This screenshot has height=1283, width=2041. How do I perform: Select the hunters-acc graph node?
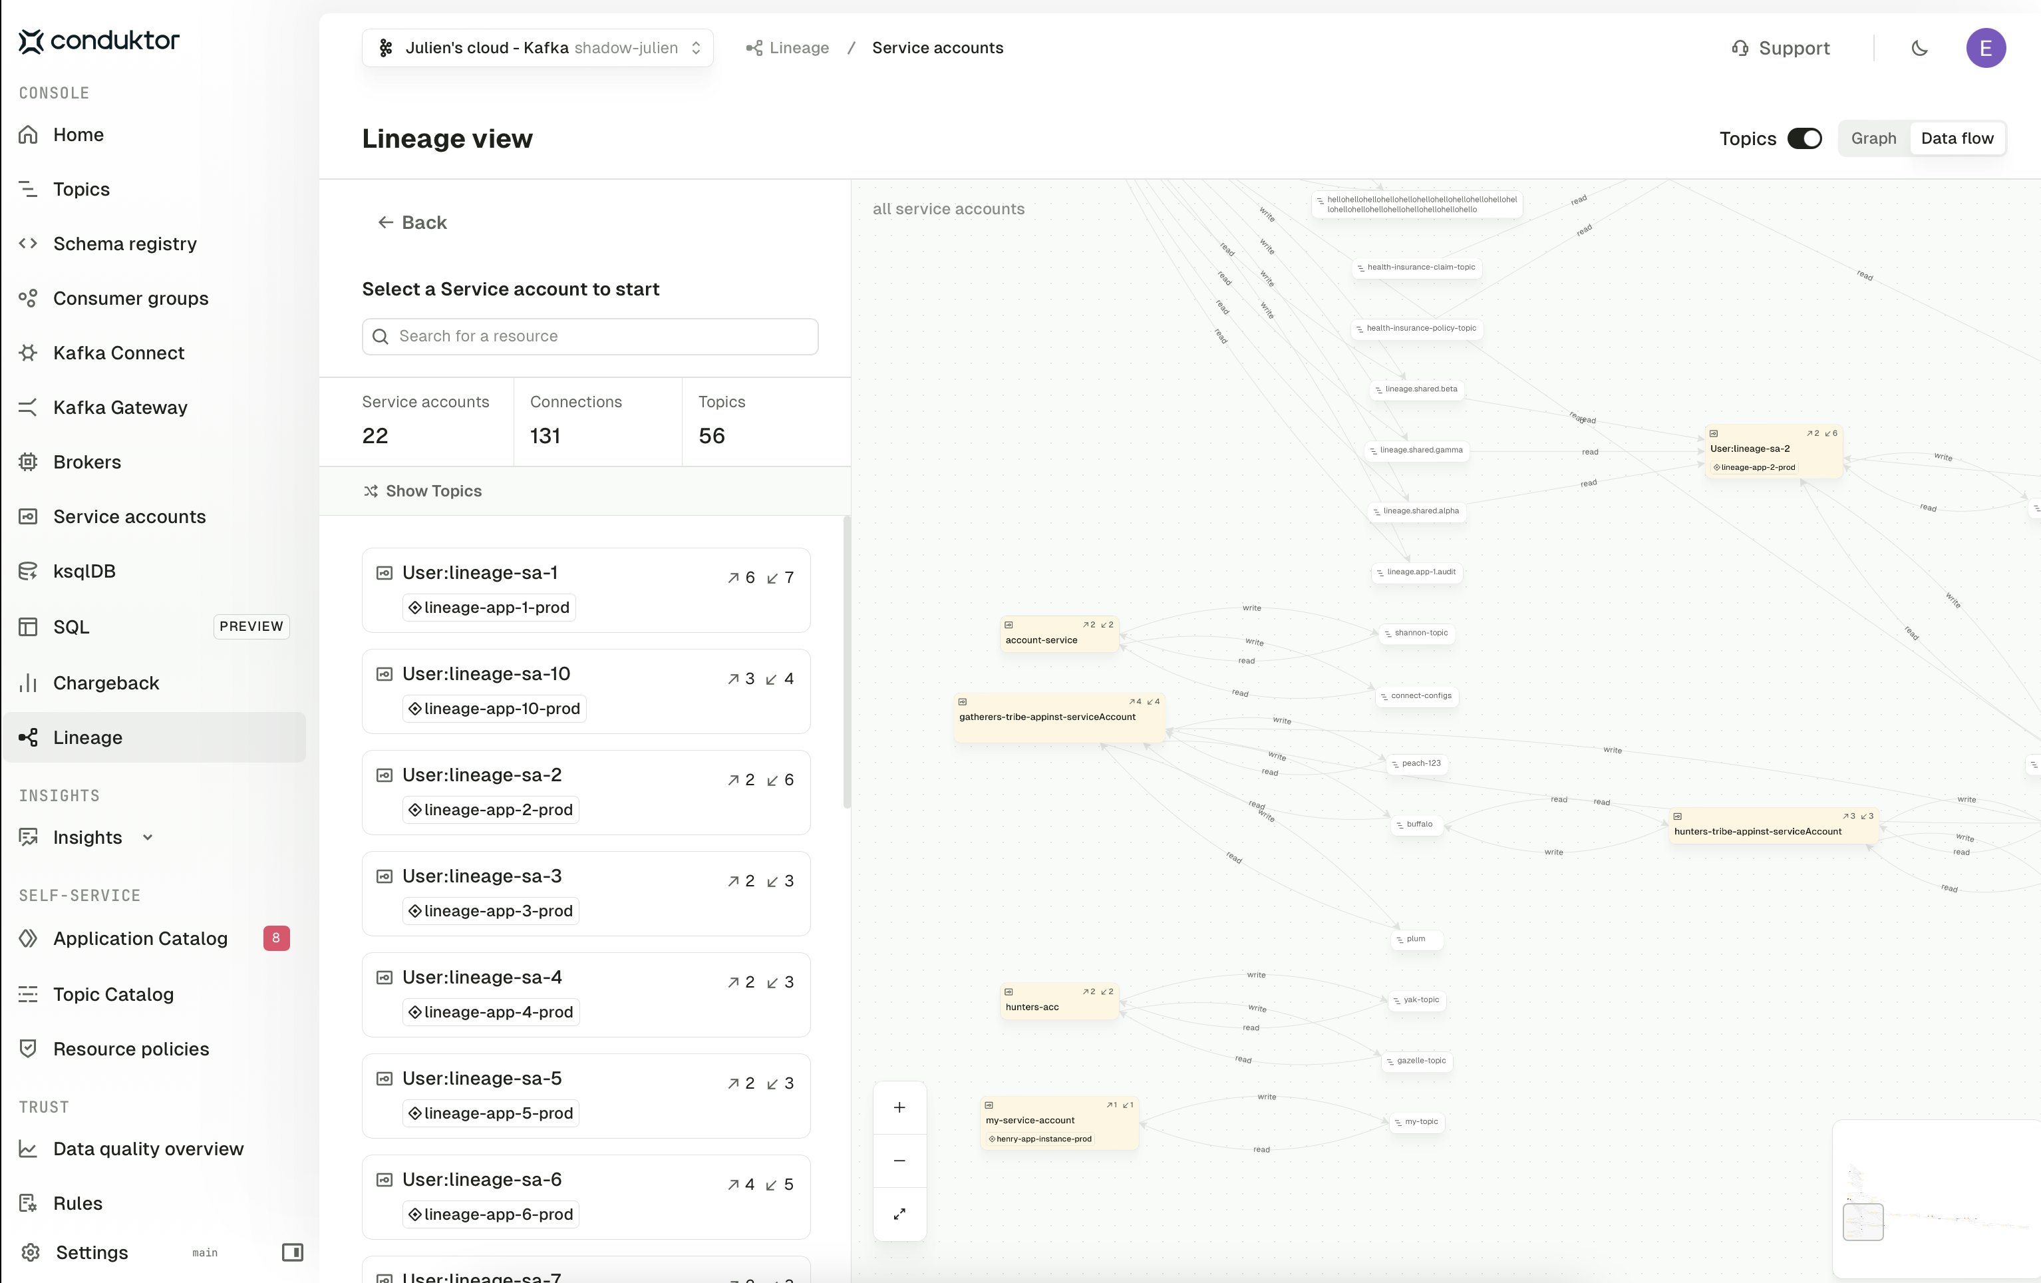1060,1002
